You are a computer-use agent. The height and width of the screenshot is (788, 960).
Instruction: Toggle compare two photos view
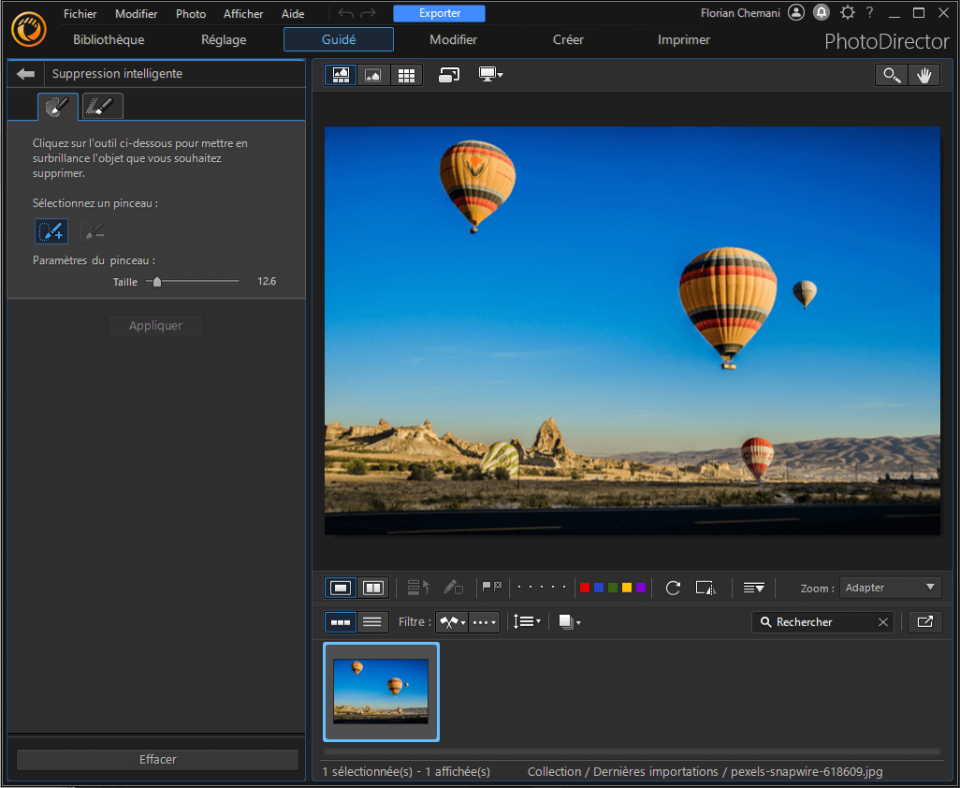[372, 588]
